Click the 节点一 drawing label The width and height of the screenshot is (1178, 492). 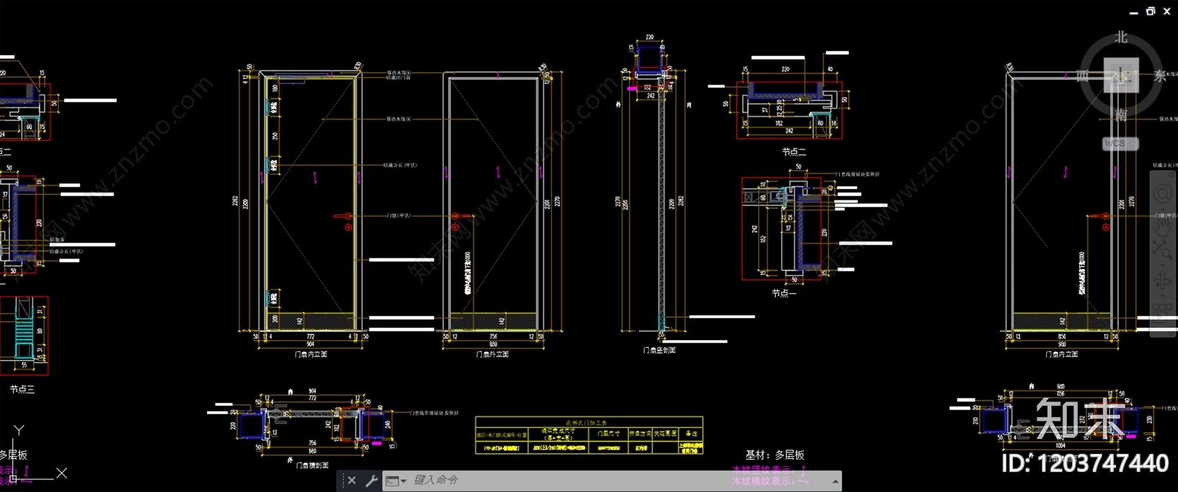tap(784, 293)
